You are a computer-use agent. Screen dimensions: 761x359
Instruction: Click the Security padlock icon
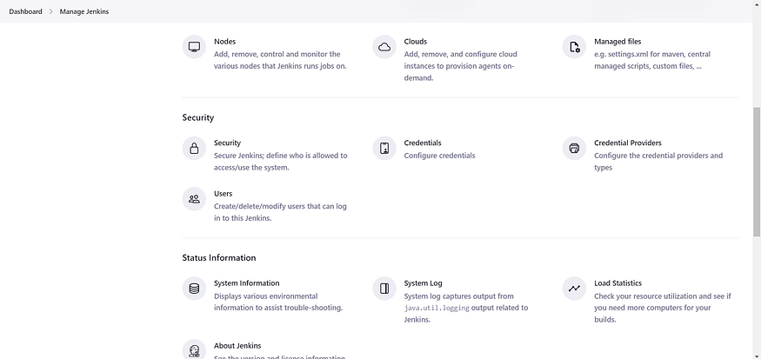pyautogui.click(x=194, y=148)
